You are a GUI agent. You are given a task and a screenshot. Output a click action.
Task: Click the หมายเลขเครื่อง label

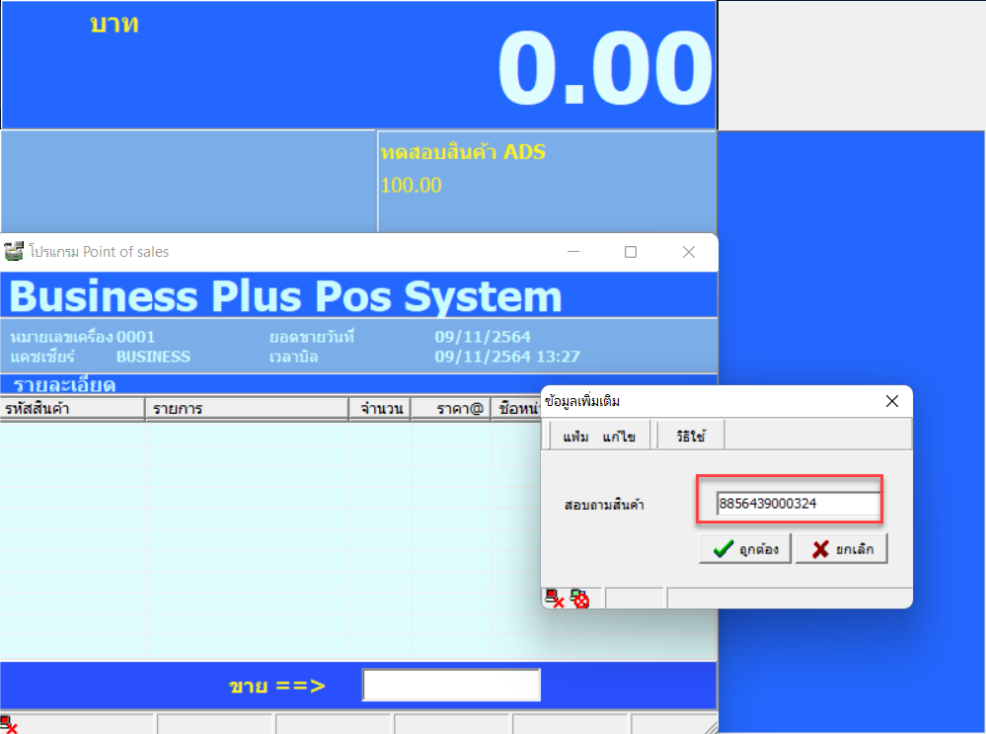[x=61, y=337]
